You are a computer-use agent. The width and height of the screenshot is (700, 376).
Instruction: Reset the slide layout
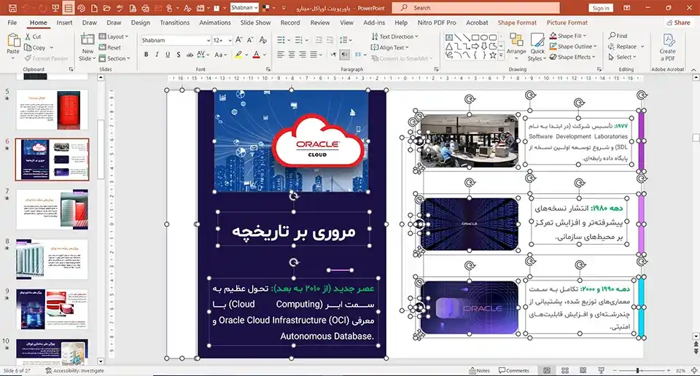(x=110, y=47)
